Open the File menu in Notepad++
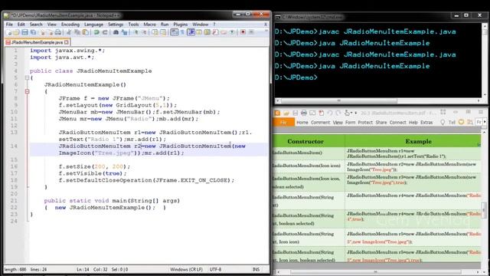 click(x=9, y=25)
